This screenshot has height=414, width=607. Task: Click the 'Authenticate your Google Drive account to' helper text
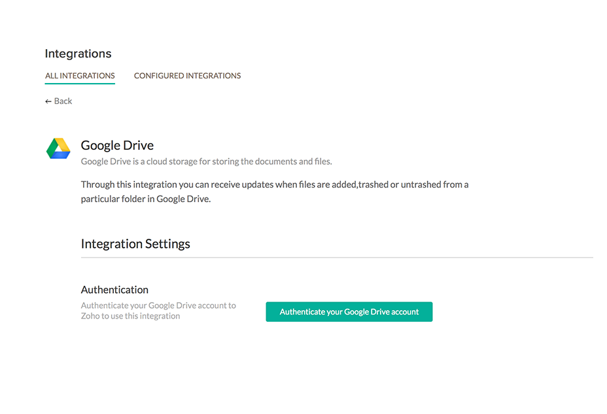point(158,305)
